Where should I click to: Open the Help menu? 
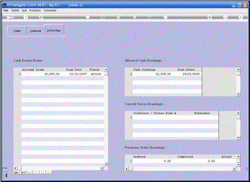[x=6, y=10]
